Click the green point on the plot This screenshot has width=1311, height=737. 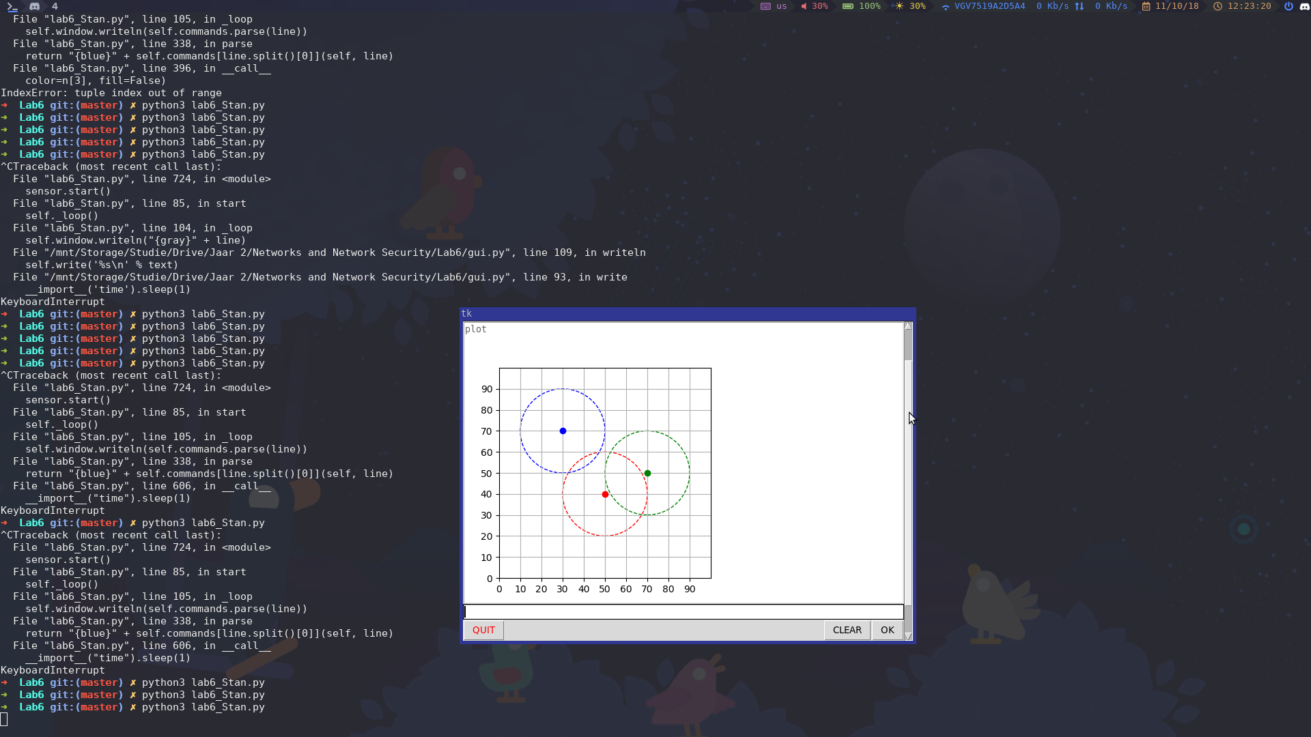coord(647,474)
